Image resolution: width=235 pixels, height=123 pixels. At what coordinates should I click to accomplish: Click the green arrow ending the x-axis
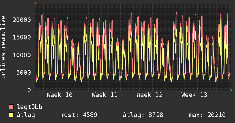pyautogui.click(x=232, y=90)
